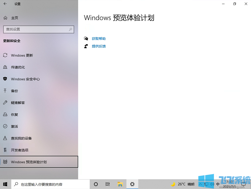
Task: Open Windows 更新 in sidebar
Action: click(22, 55)
